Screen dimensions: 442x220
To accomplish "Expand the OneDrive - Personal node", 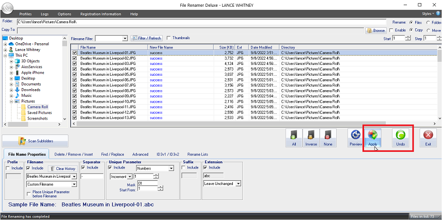I will (x=5, y=44).
